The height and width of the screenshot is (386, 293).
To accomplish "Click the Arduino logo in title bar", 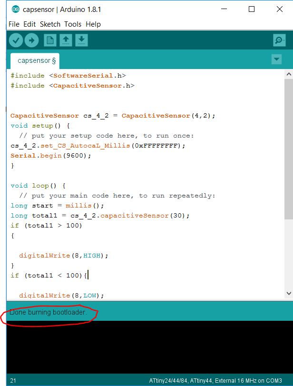I will [16, 10].
